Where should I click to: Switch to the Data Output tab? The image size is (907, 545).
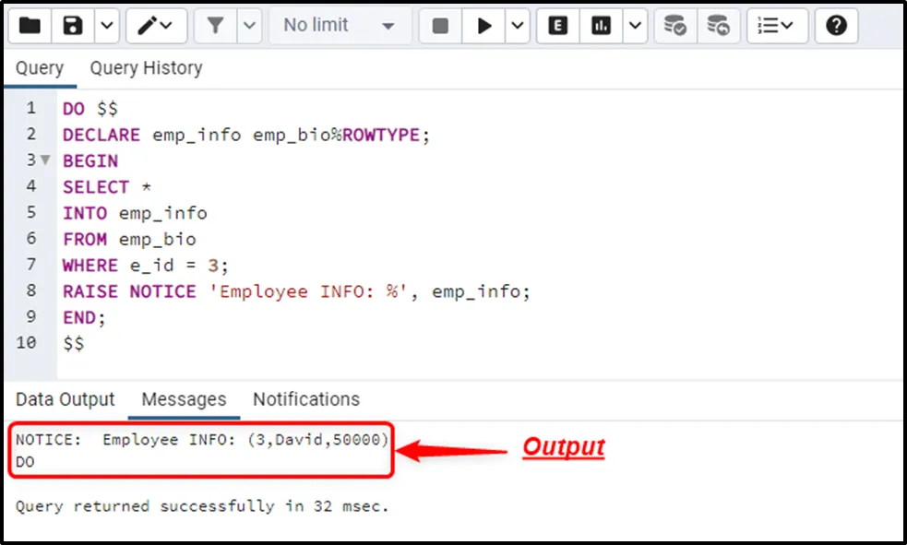pos(65,399)
